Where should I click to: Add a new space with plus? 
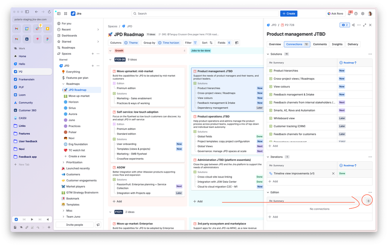point(92,54)
